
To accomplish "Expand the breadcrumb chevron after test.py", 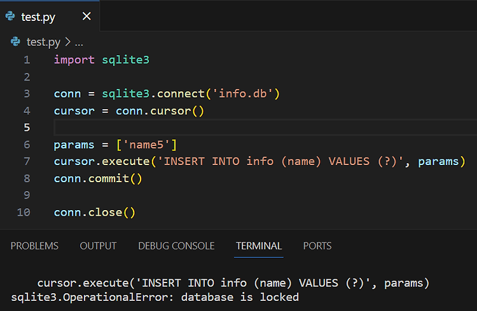I will pyautogui.click(x=68, y=42).
